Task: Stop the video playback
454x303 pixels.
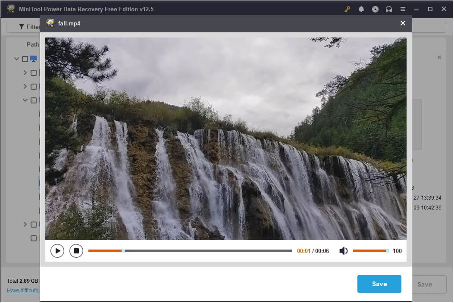Action: [76, 251]
